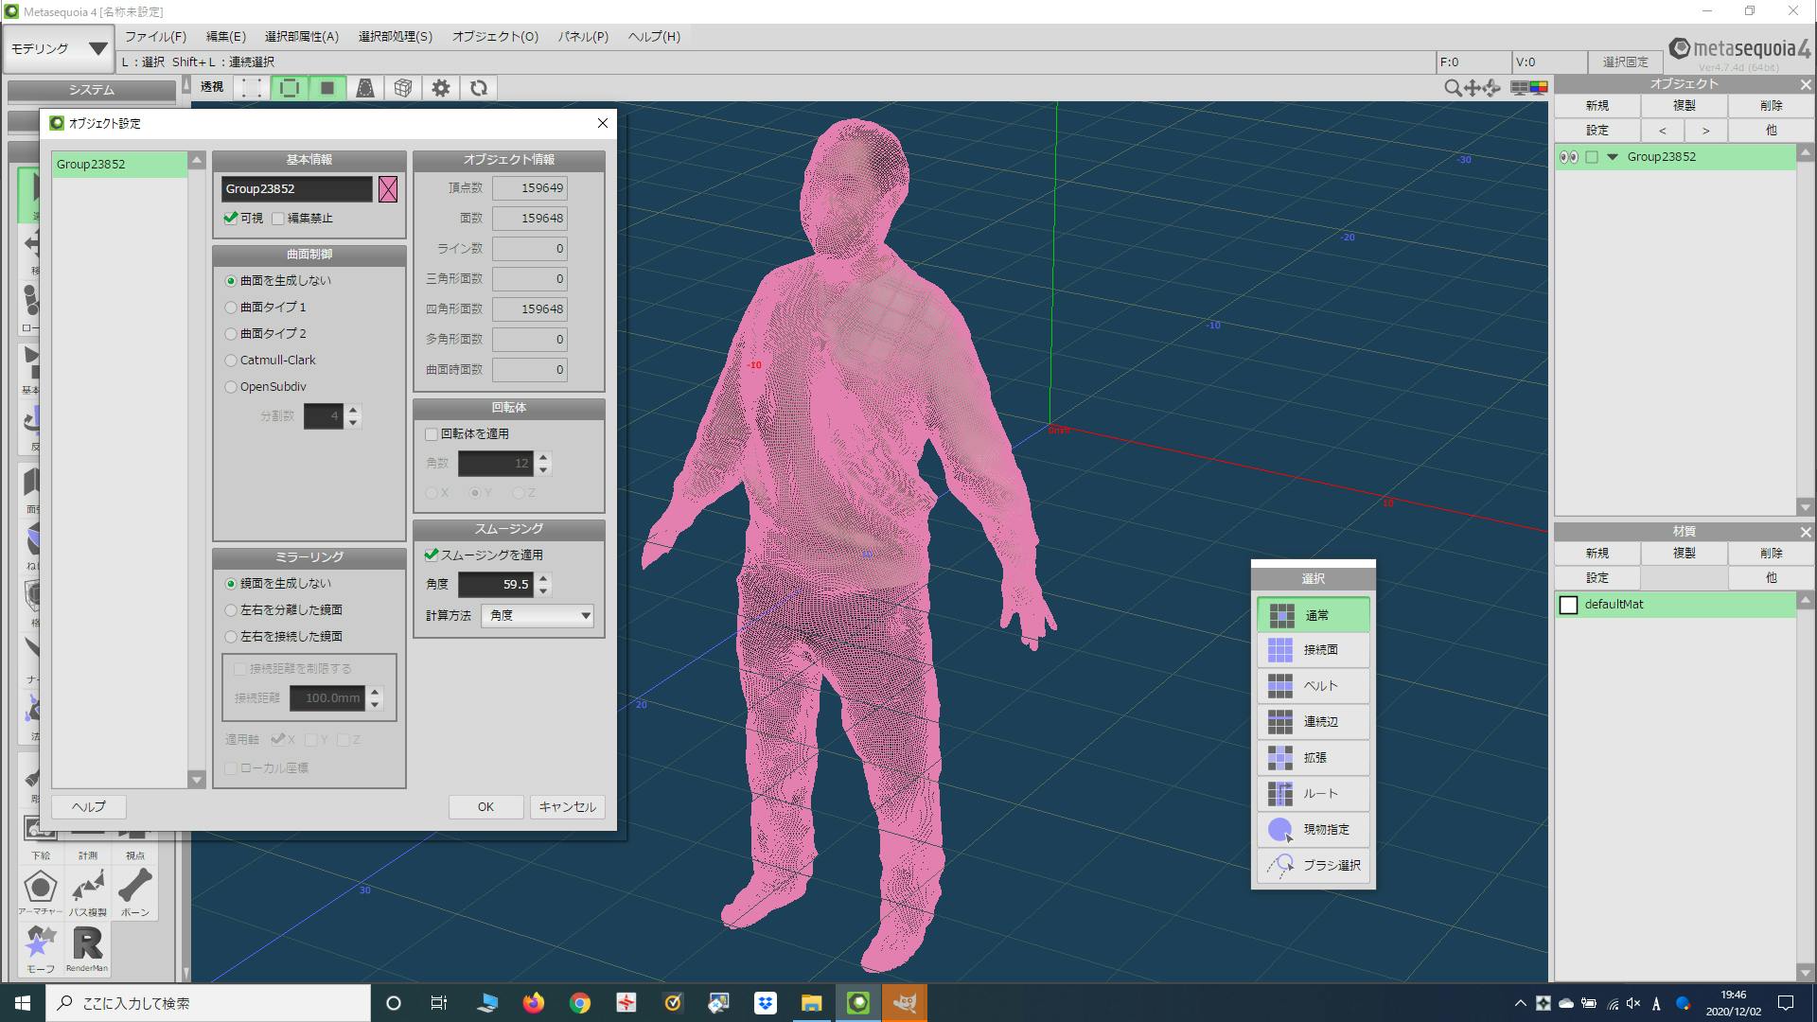Choose Brush selection (ブラシ選択) mode
This screenshot has width=1817, height=1022.
pyautogui.click(x=1314, y=865)
